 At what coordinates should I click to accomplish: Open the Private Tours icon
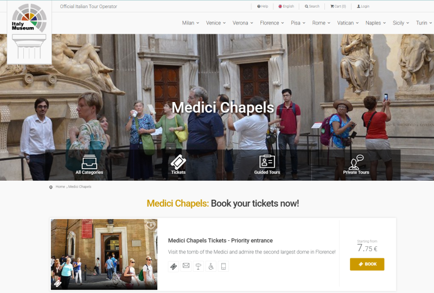[356, 165]
